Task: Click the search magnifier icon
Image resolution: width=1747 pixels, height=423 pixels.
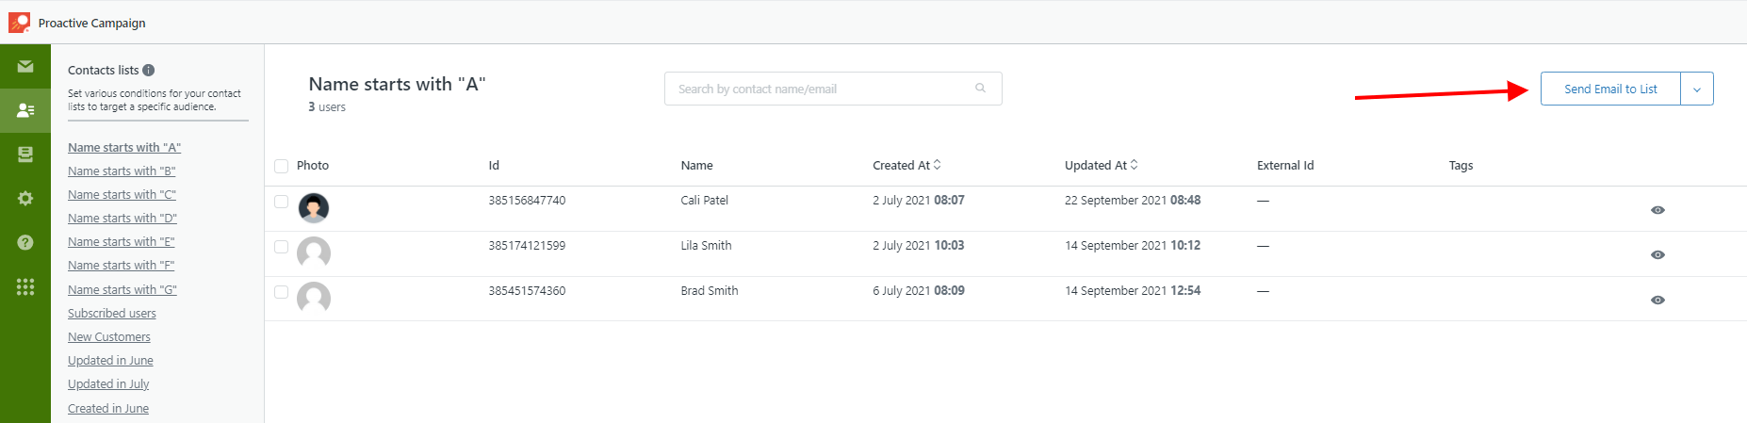Action: point(980,88)
